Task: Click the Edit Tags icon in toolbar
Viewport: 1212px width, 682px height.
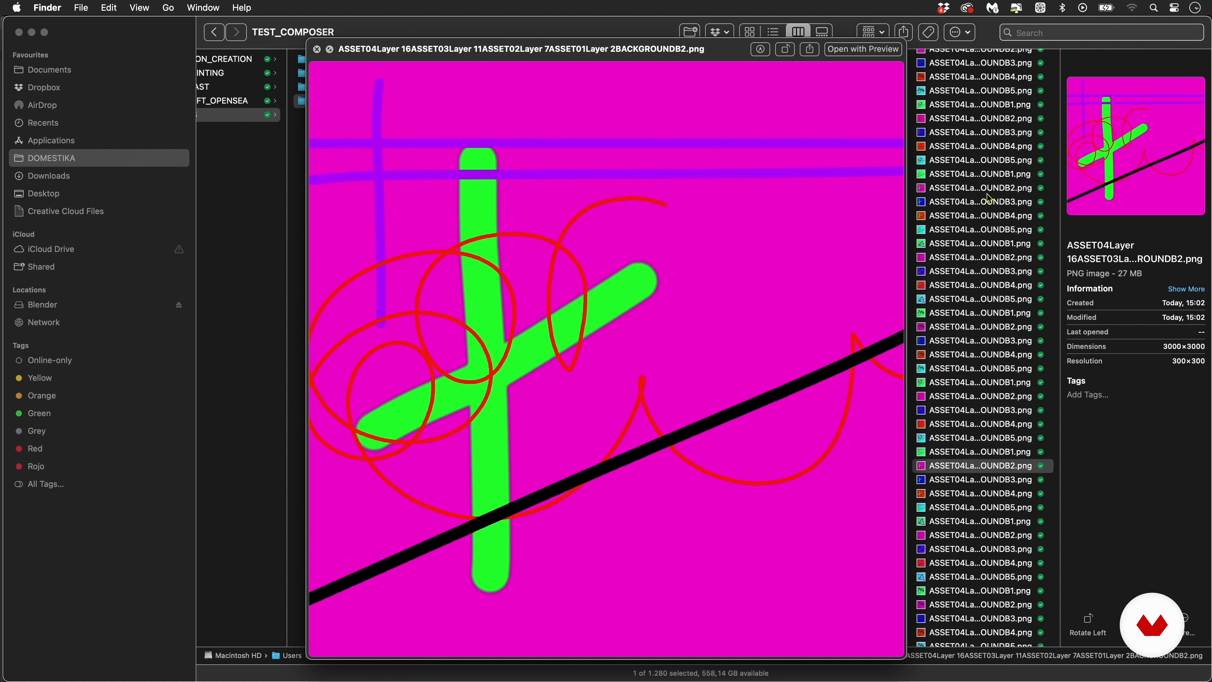Action: 928,32
